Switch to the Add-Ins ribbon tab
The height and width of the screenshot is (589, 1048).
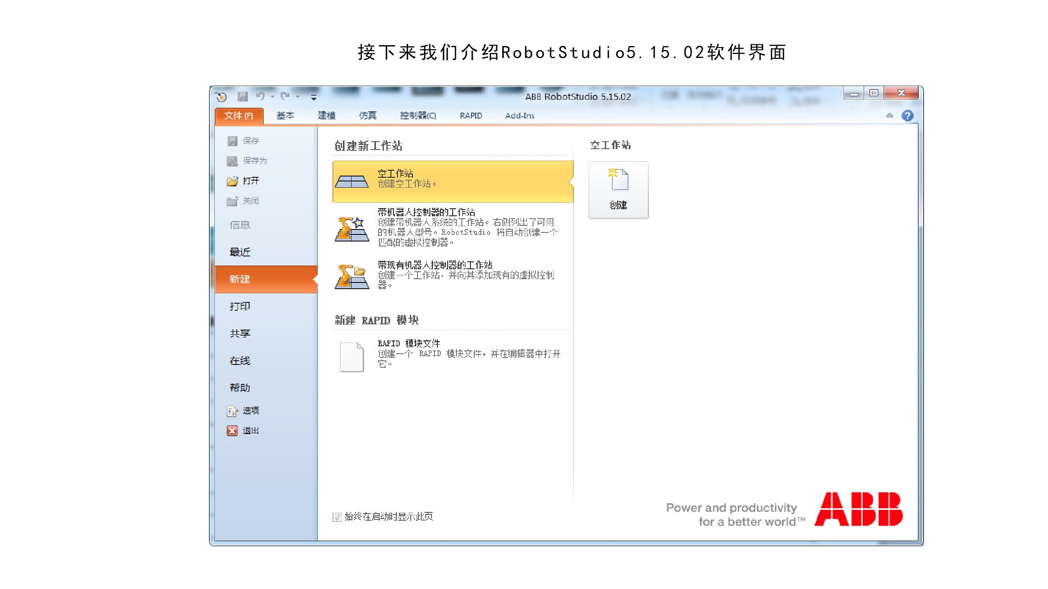[519, 116]
